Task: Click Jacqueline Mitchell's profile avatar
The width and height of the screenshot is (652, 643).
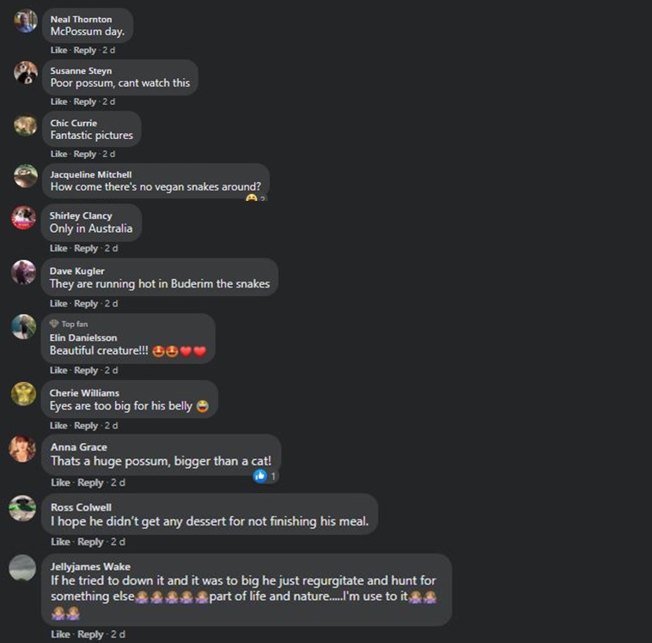Action: [x=26, y=176]
